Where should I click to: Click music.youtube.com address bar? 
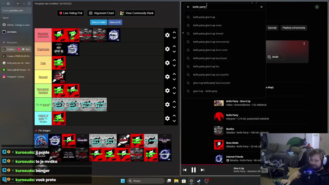point(16,11)
